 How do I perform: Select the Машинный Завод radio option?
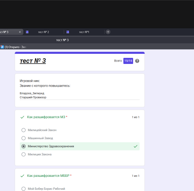tap(24, 138)
